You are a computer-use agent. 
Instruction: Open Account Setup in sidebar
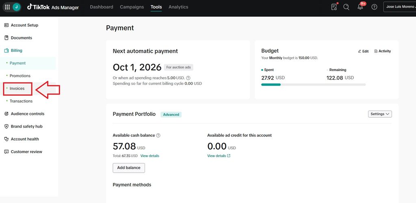pos(24,25)
